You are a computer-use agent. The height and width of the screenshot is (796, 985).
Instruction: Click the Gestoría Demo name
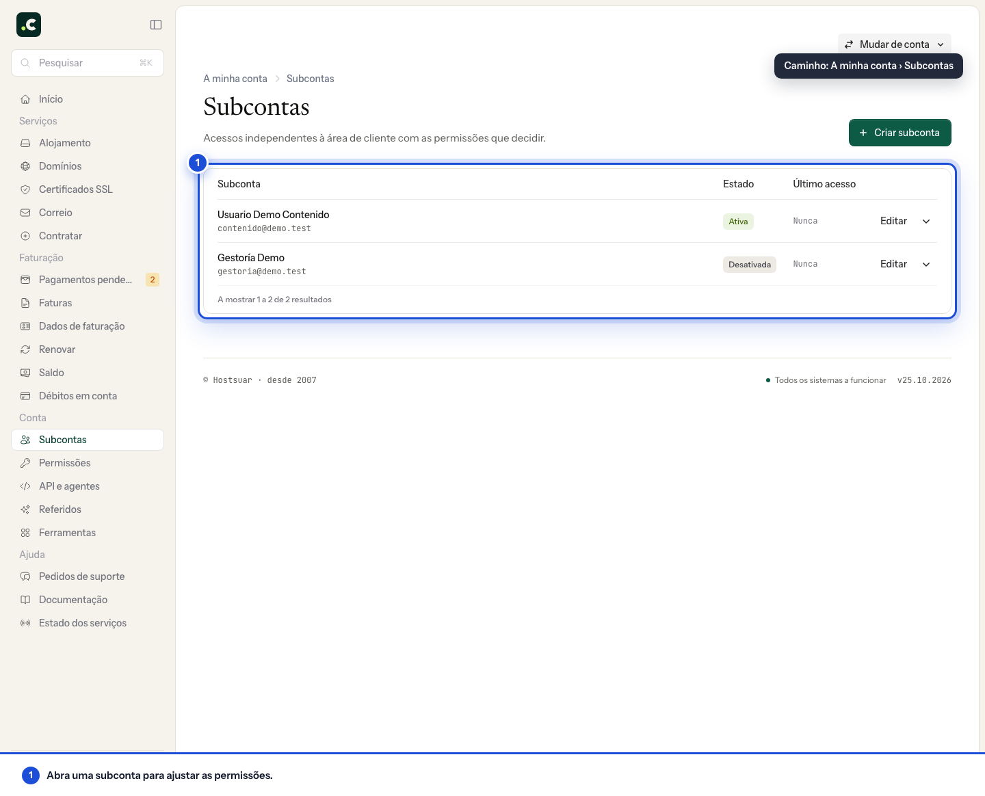click(251, 258)
